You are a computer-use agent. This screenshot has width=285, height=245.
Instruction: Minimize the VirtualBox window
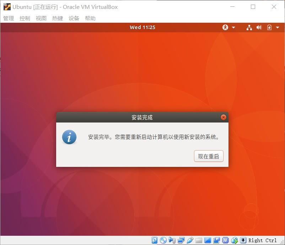(x=232, y=7)
